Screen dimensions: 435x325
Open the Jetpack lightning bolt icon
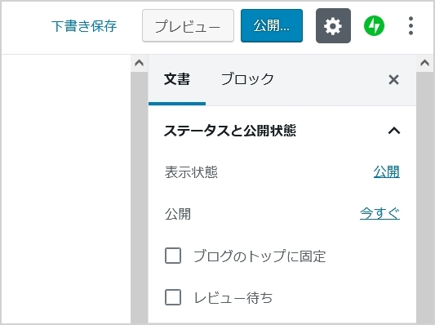[x=374, y=26]
